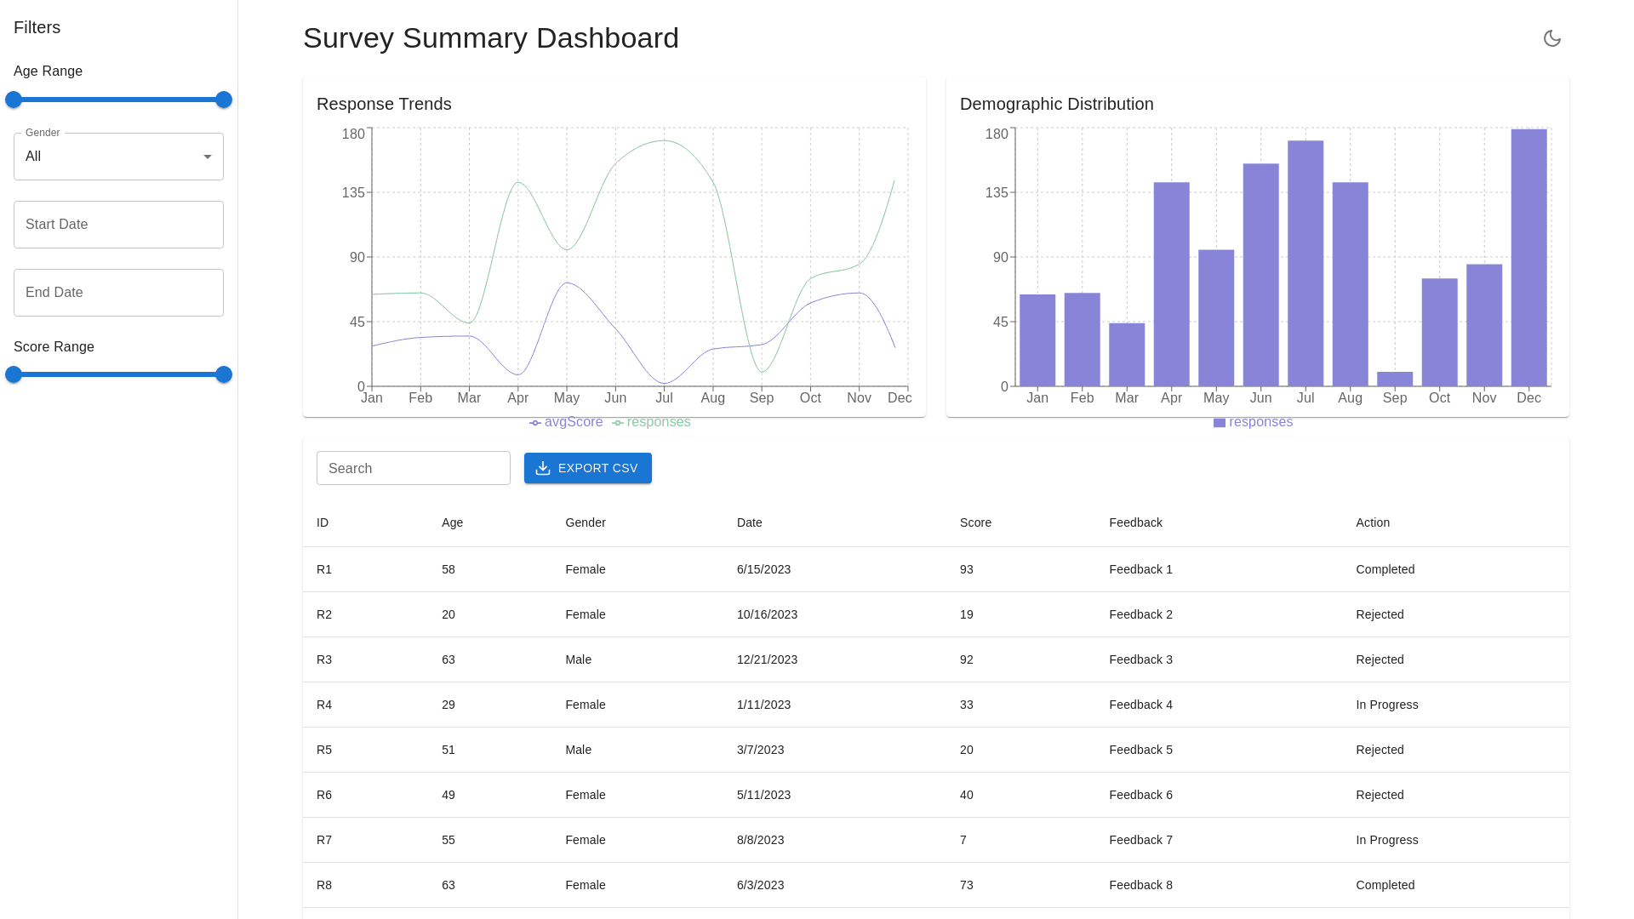Select the R3 table row

pos(936,659)
